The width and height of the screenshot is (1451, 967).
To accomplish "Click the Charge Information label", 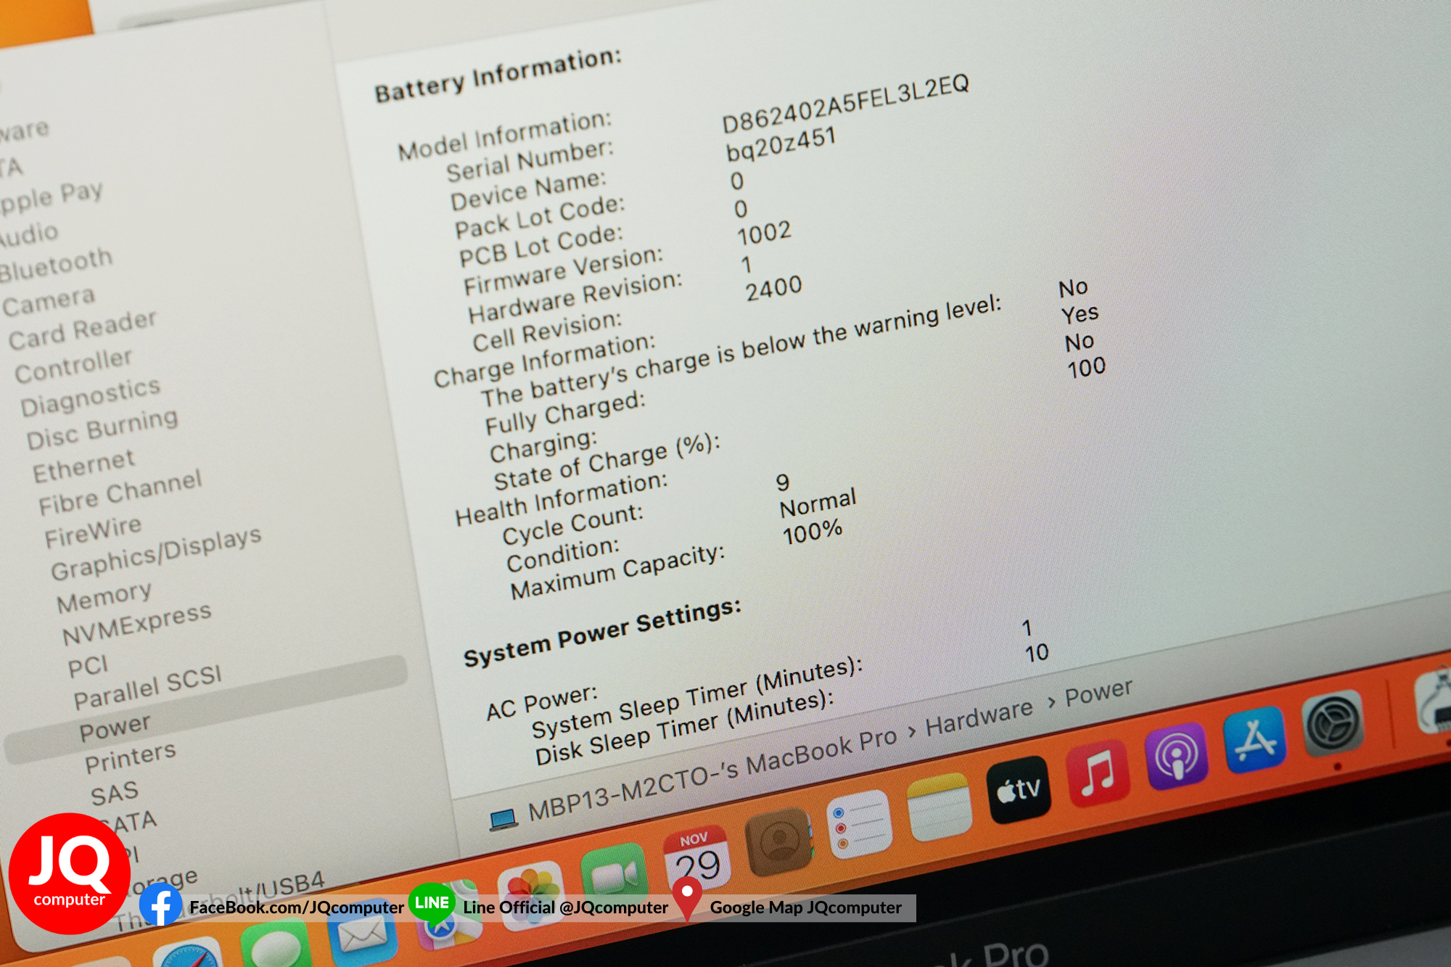I will coord(544,360).
